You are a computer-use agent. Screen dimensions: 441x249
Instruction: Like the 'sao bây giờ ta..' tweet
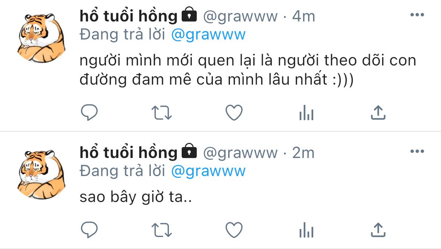click(234, 230)
